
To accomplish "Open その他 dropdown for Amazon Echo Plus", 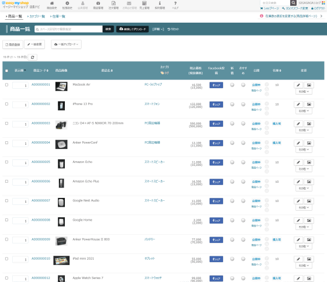I will point(304,189).
